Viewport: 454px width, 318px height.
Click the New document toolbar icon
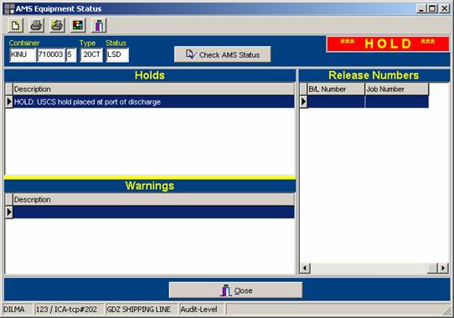tap(16, 25)
